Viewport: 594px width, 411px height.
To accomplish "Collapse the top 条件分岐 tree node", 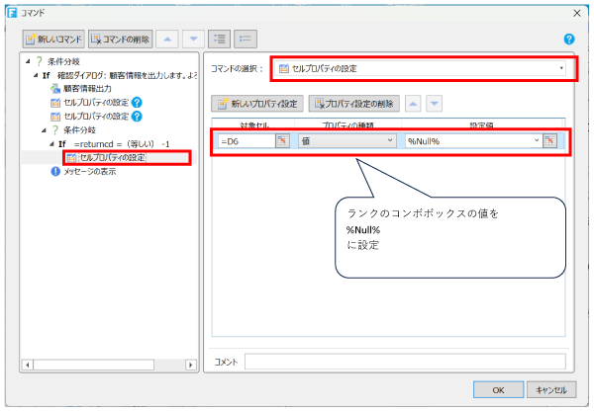I will pos(28,61).
